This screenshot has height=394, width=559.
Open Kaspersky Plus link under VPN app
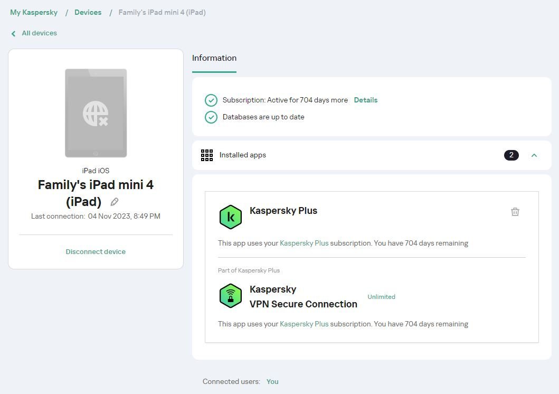coord(304,324)
